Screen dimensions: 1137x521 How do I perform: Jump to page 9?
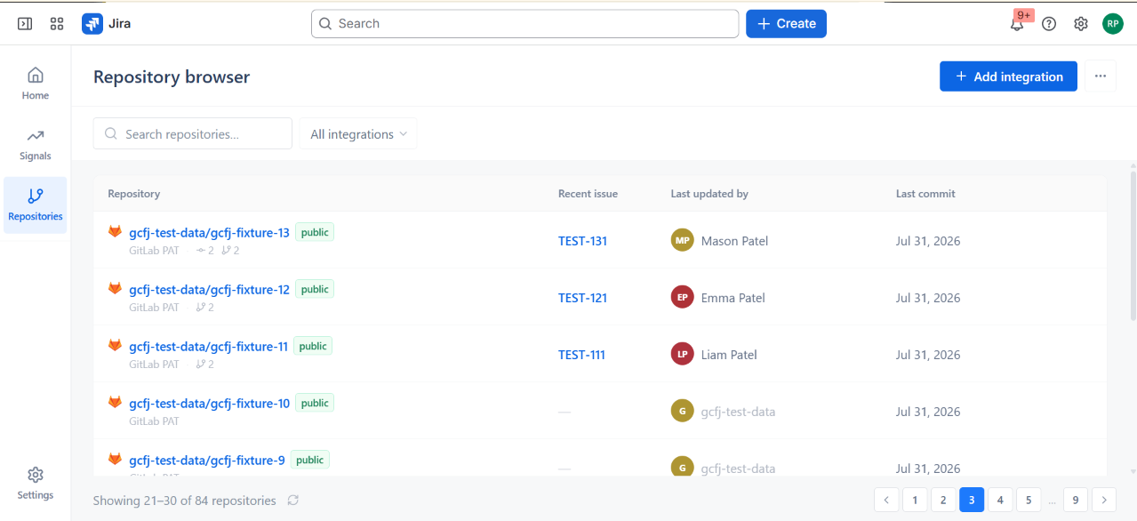coord(1076,501)
